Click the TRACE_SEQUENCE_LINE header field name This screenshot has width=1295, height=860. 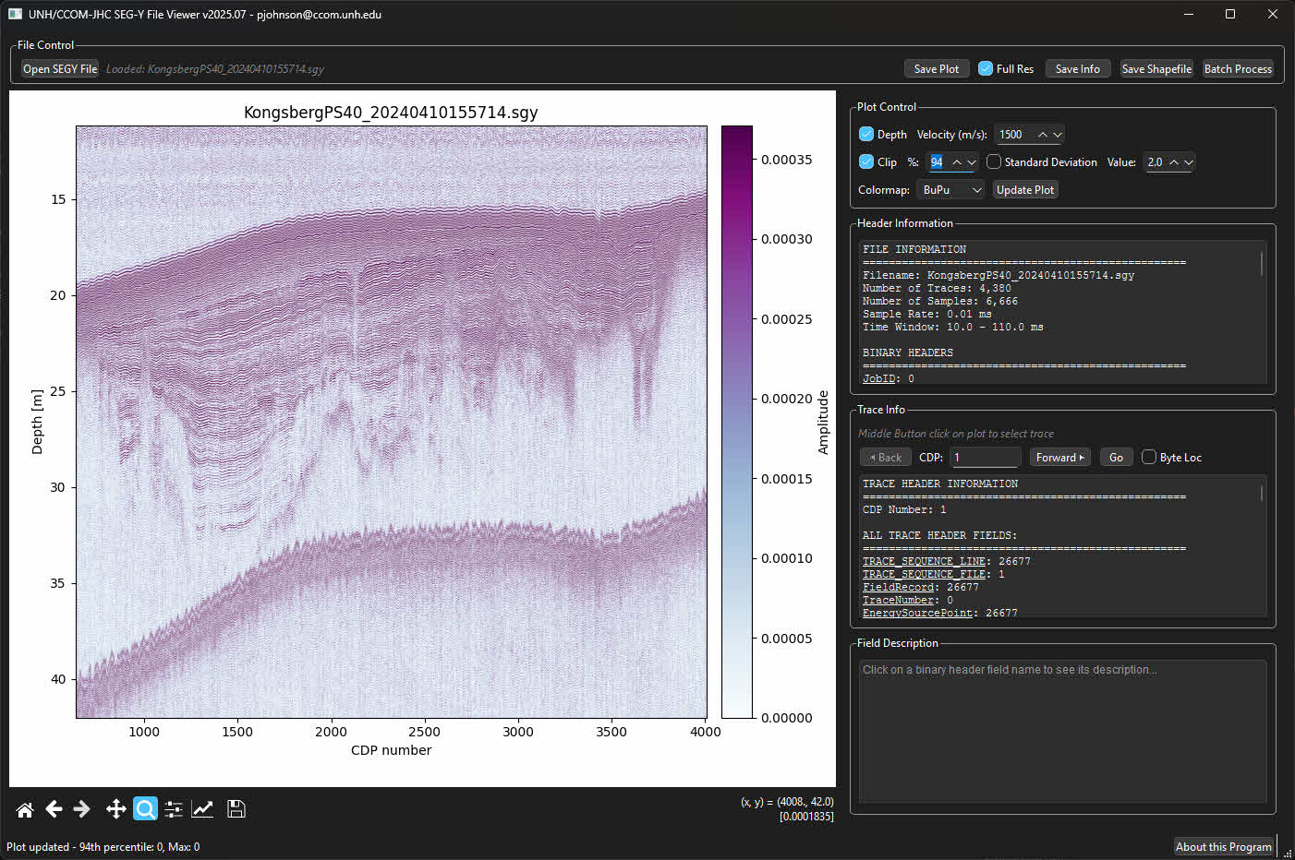tap(924, 561)
